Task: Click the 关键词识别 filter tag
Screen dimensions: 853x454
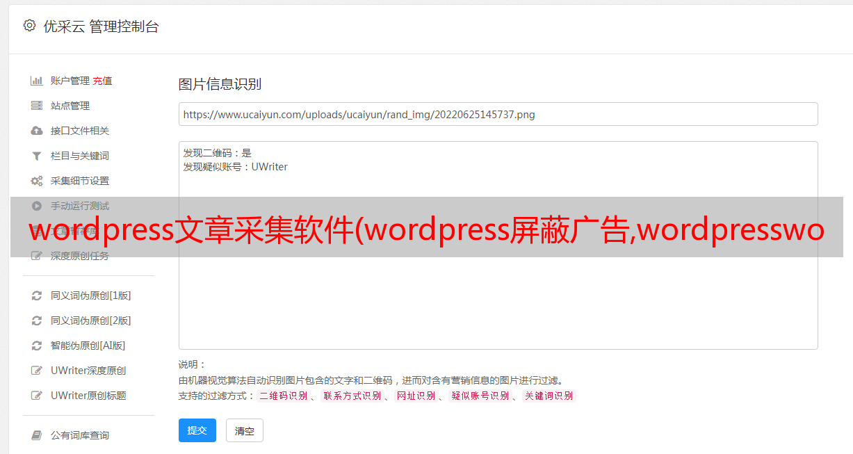Action: (x=549, y=396)
